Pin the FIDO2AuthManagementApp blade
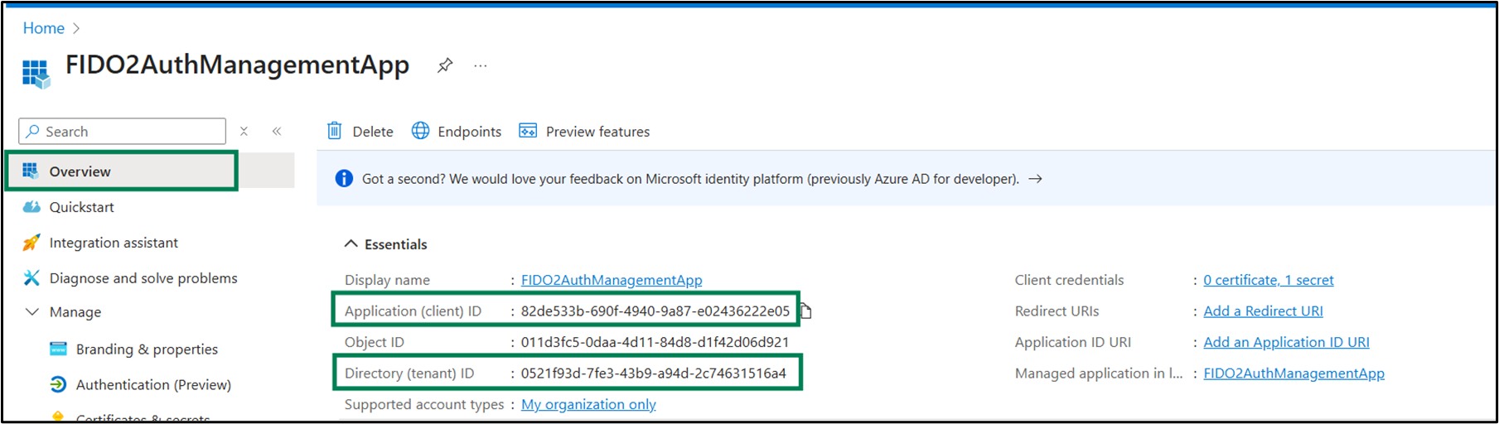The image size is (1499, 424). coord(445,65)
